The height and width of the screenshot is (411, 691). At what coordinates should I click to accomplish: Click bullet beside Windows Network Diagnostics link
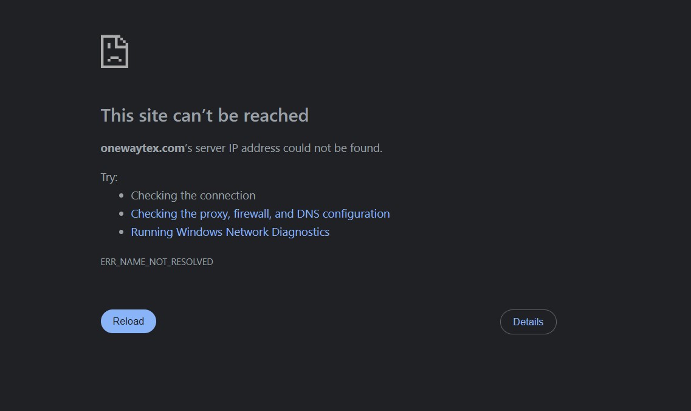pyautogui.click(x=121, y=232)
